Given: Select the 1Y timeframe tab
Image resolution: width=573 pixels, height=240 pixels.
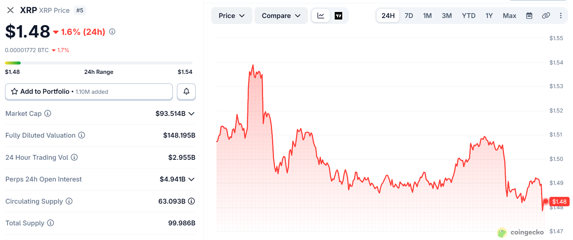Looking at the screenshot, I should coord(489,16).
